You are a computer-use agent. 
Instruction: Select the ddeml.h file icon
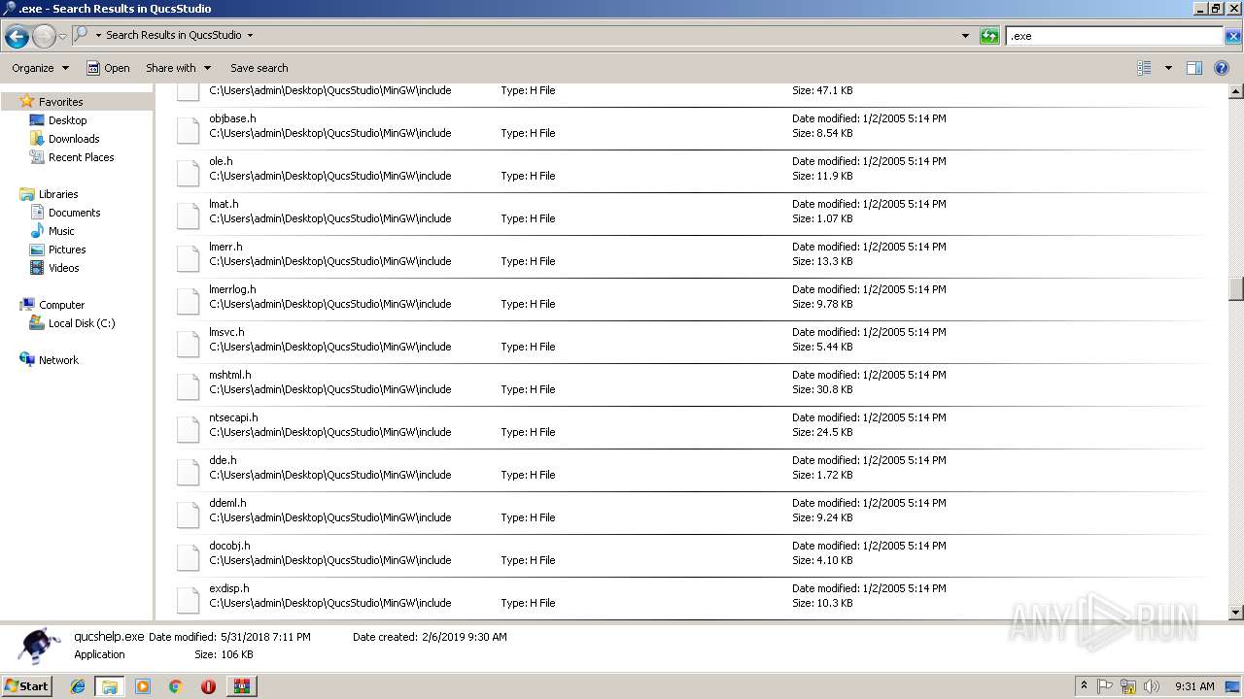189,514
